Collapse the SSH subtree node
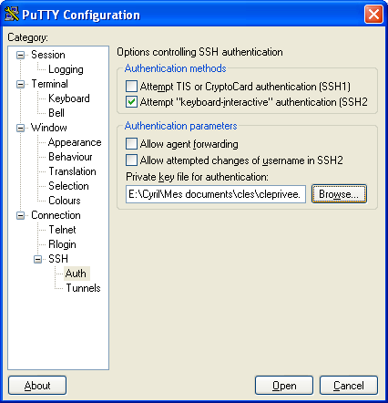Viewport: 388px width, 403px height. [x=37, y=259]
